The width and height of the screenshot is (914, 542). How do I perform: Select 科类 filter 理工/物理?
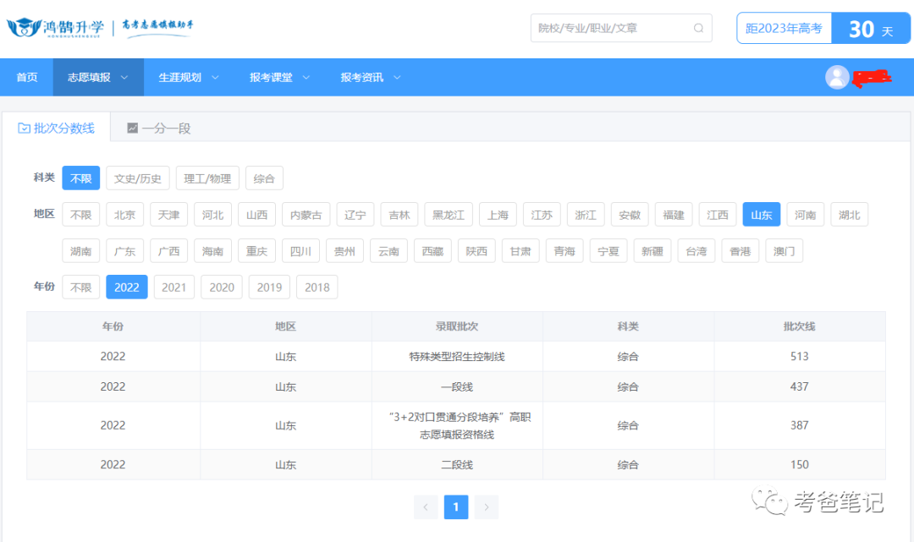point(207,178)
